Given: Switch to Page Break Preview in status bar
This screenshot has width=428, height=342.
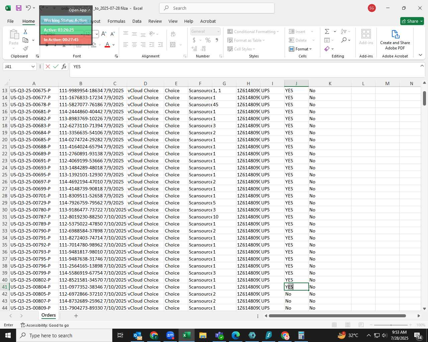Looking at the screenshot, I should click(x=361, y=325).
